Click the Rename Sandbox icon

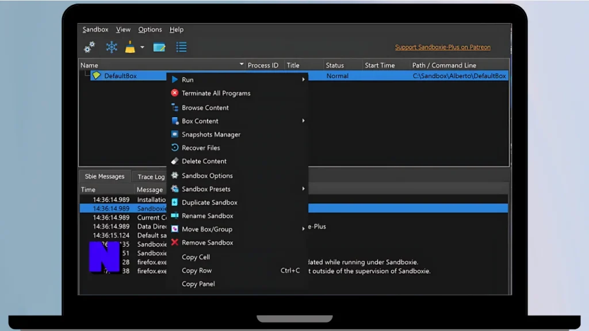coord(175,215)
